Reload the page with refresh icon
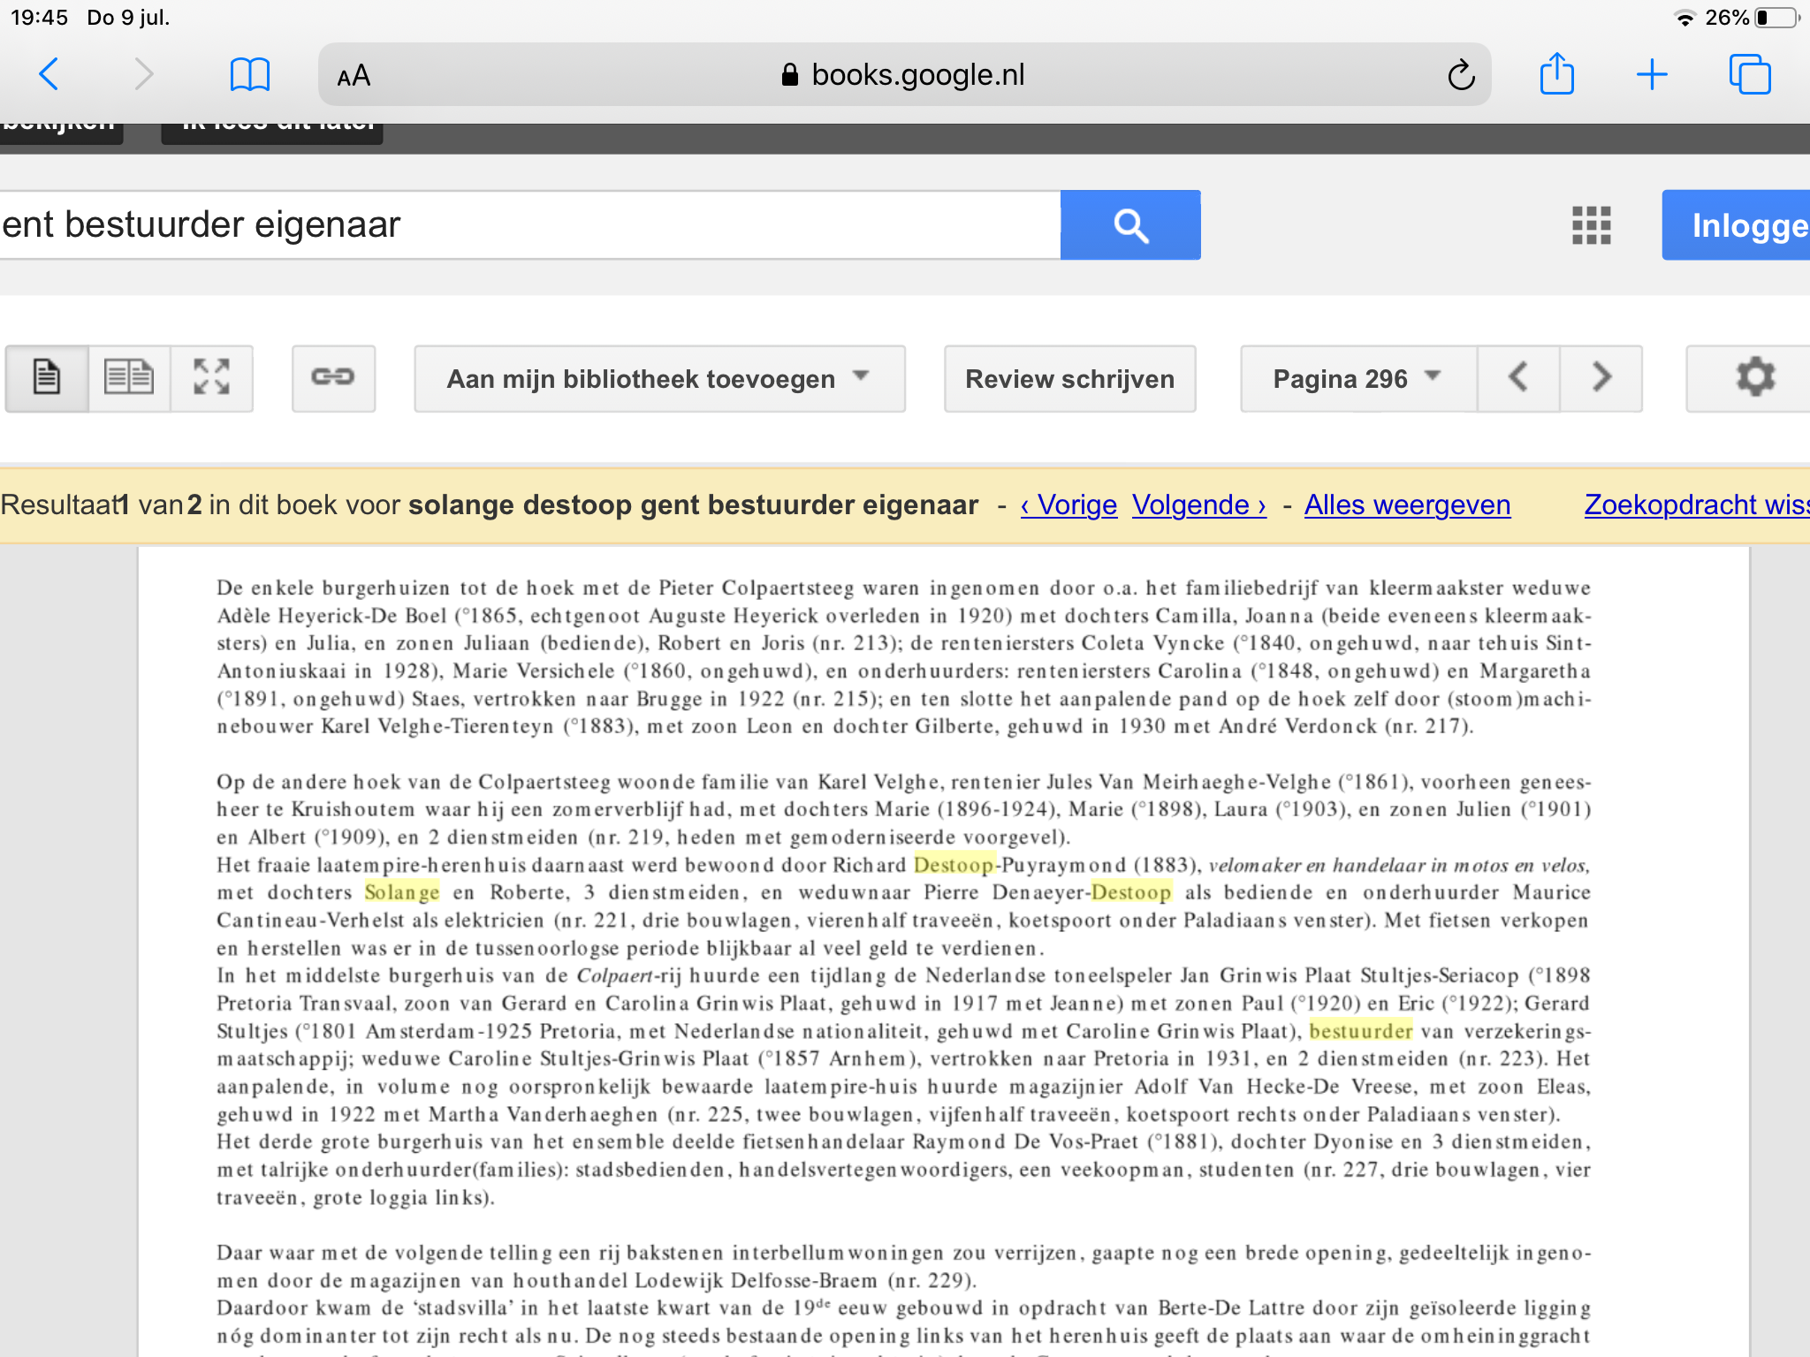The width and height of the screenshot is (1810, 1357). click(x=1460, y=75)
